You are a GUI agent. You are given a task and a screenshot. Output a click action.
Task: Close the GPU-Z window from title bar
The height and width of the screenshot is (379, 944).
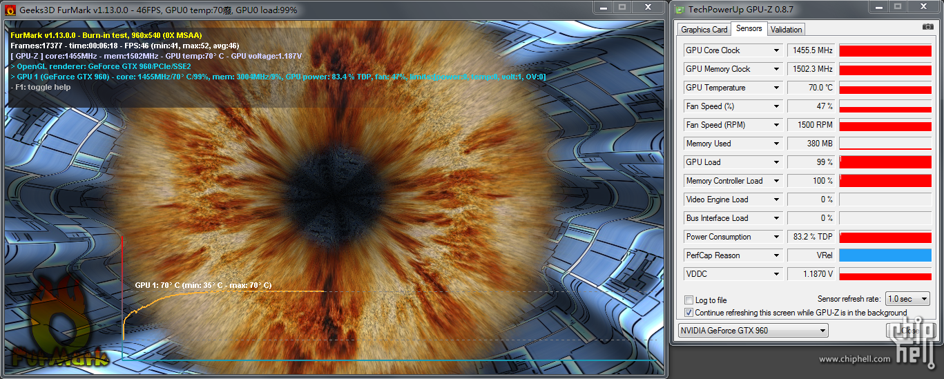(922, 7)
